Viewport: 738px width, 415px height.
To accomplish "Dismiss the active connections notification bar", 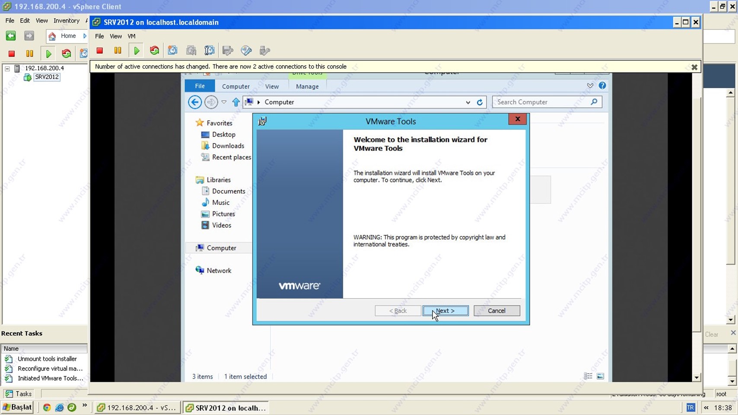I will (694, 67).
